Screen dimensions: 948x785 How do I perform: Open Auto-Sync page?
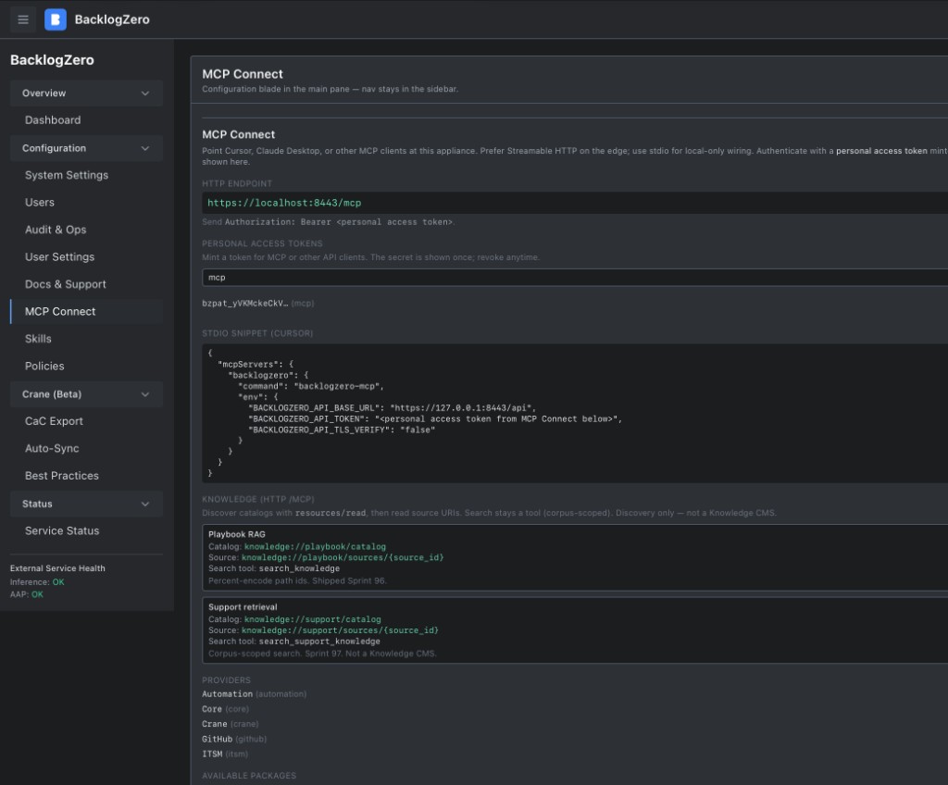pos(86,448)
